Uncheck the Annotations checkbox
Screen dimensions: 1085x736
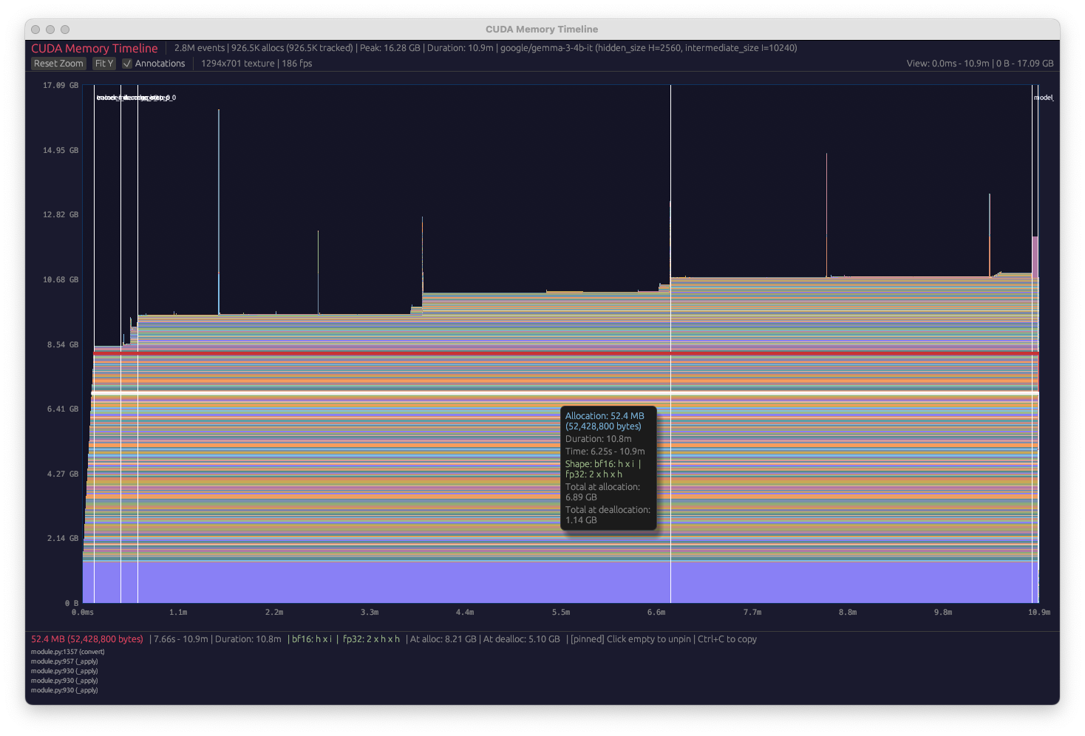(x=127, y=64)
